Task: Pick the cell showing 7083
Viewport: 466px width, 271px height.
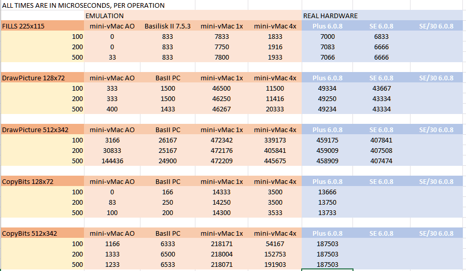Action: (x=327, y=47)
